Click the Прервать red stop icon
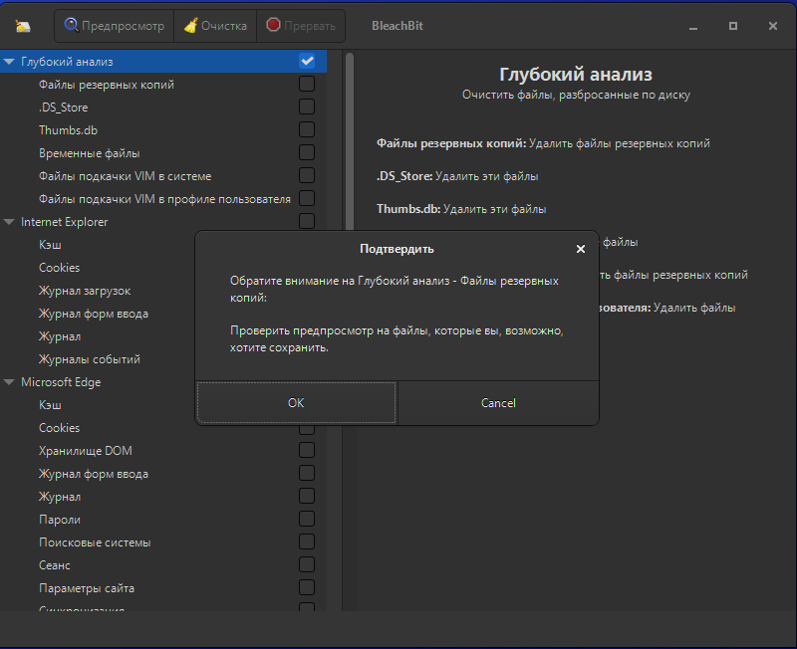This screenshot has height=649, width=797. click(x=273, y=26)
